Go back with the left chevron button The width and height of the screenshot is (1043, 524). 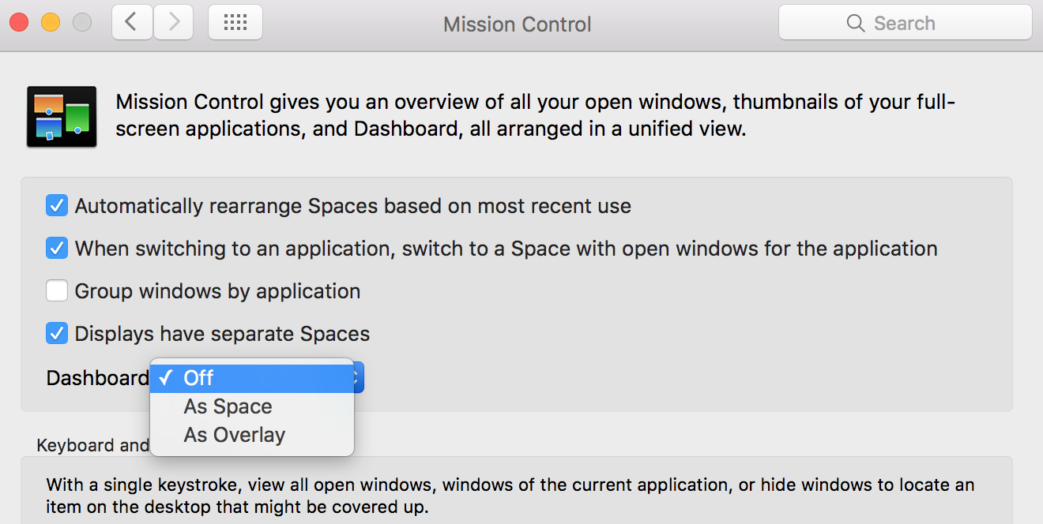tap(132, 23)
